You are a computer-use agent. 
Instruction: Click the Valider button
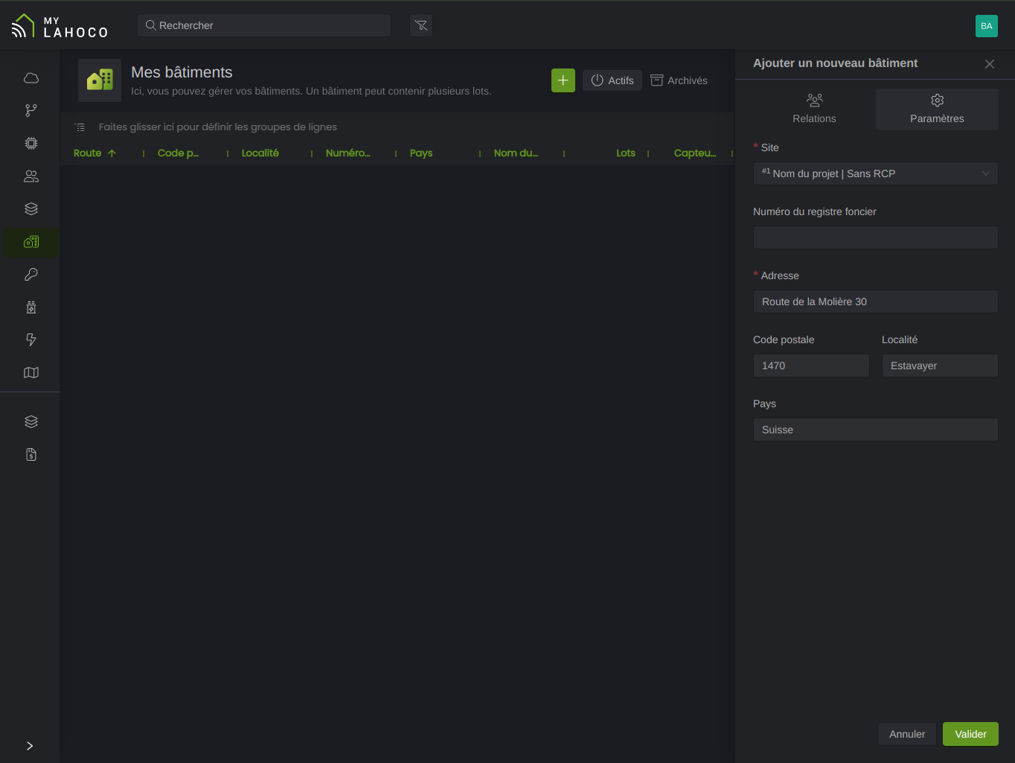(x=970, y=734)
